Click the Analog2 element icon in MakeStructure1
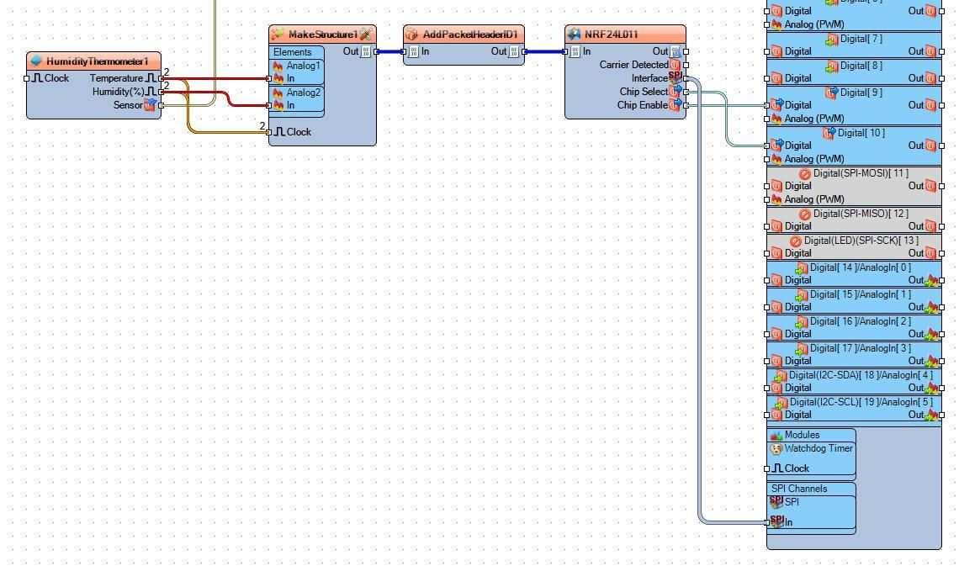This screenshot has height=566, width=959. coord(278,93)
